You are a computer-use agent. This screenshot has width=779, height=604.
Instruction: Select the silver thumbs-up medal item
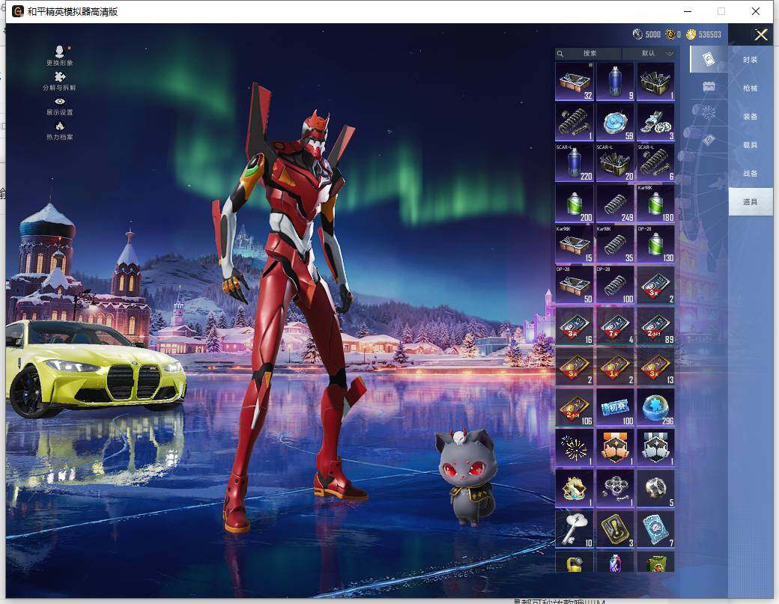tap(656, 448)
